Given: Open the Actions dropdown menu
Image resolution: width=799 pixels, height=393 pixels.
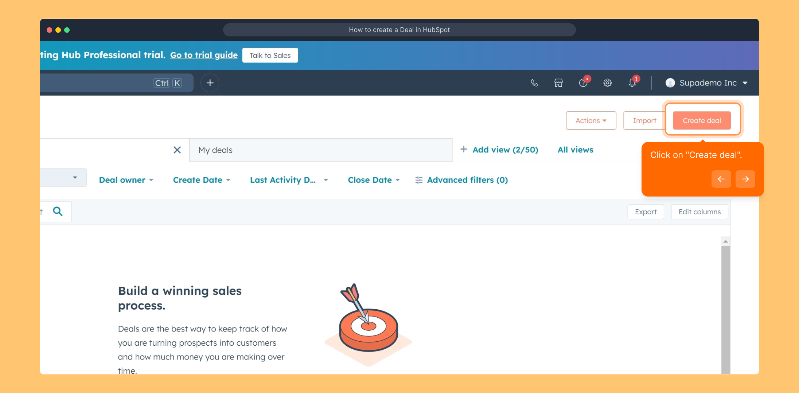Looking at the screenshot, I should [591, 120].
